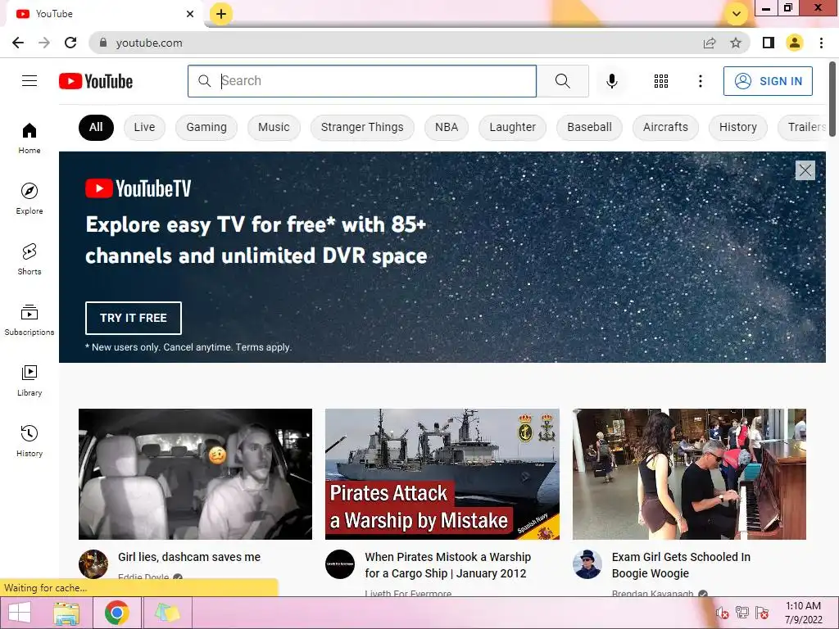Click into the Search field
839x629 pixels.
(x=362, y=81)
